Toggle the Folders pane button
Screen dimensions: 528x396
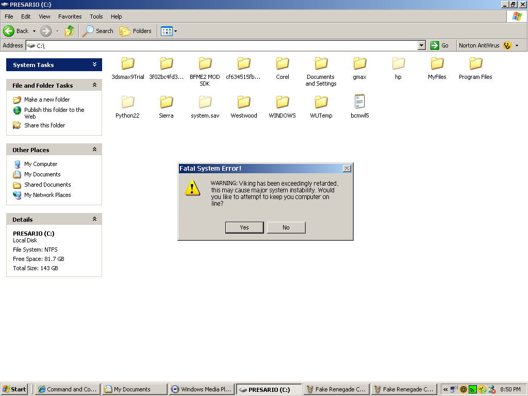tap(136, 31)
